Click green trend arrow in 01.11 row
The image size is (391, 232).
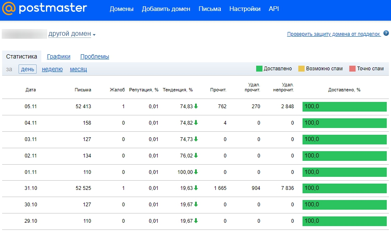(196, 172)
